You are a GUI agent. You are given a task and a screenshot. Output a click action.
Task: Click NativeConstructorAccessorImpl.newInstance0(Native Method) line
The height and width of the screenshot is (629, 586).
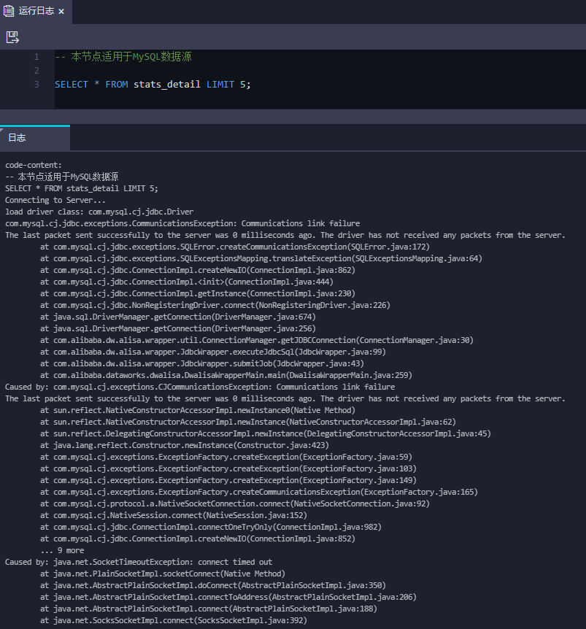(198, 409)
